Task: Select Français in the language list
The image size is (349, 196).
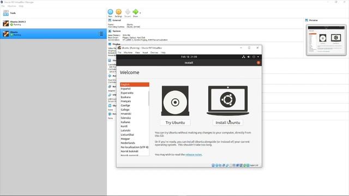Action: (135, 101)
